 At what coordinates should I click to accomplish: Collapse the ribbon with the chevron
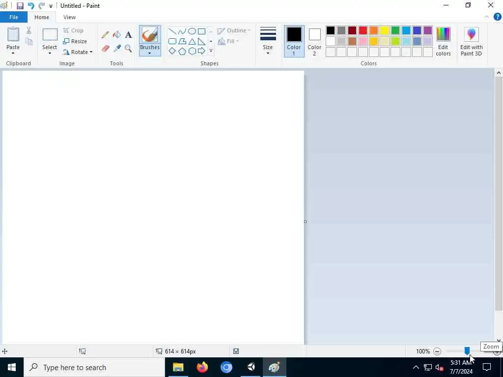point(487,17)
